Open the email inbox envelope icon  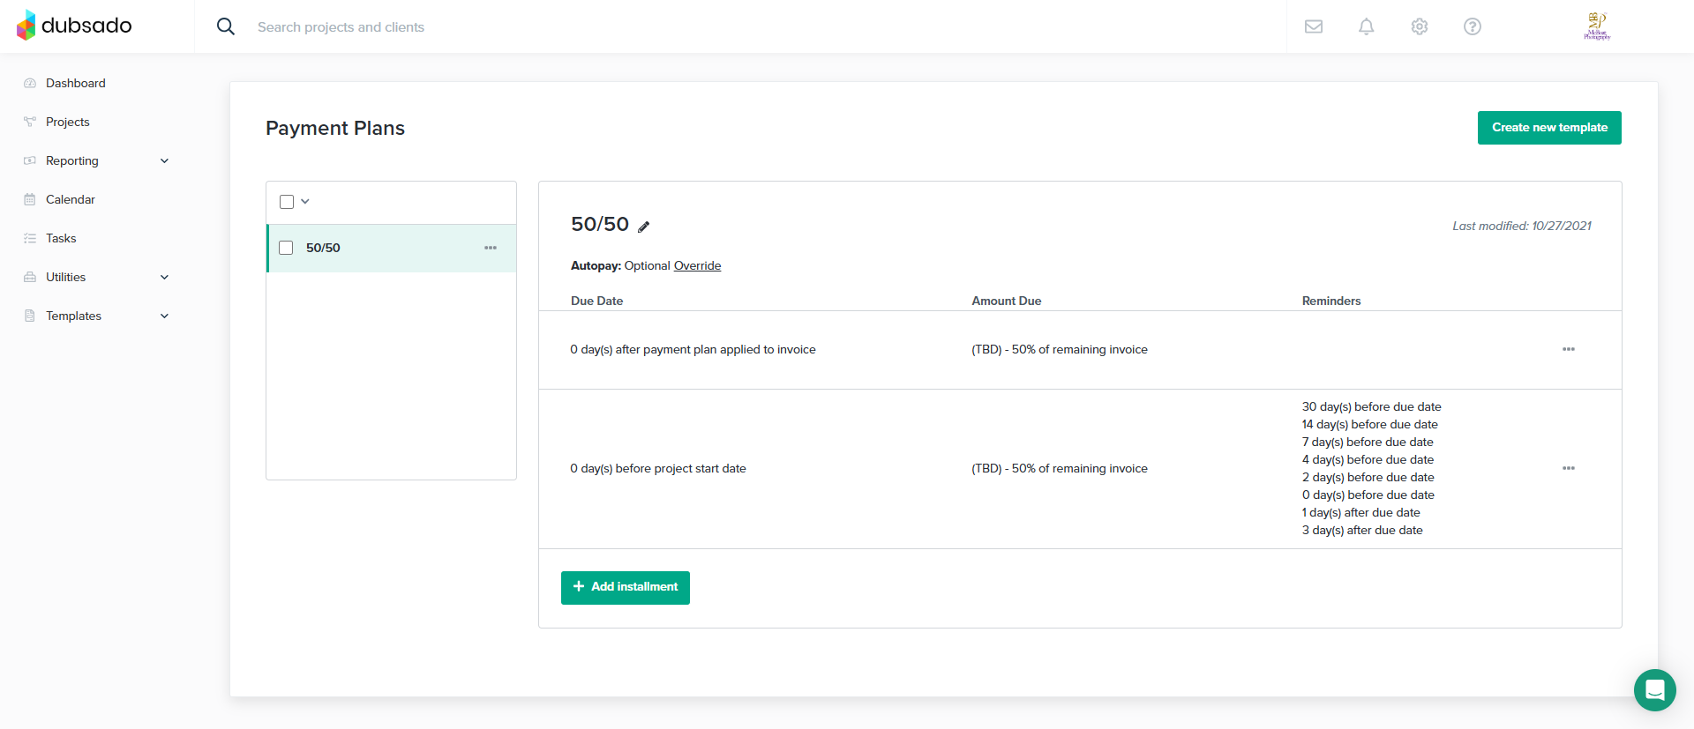[x=1314, y=26]
